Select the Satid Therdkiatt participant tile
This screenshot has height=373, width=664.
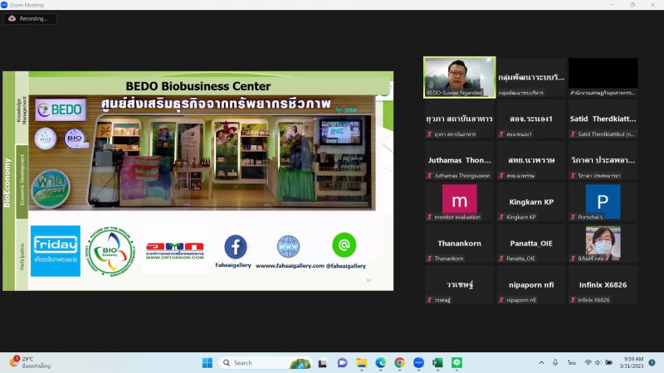coord(603,119)
